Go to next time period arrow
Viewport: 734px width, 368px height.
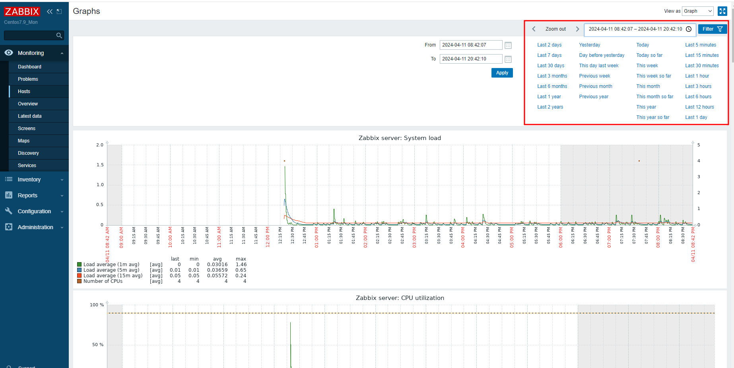[x=577, y=29]
